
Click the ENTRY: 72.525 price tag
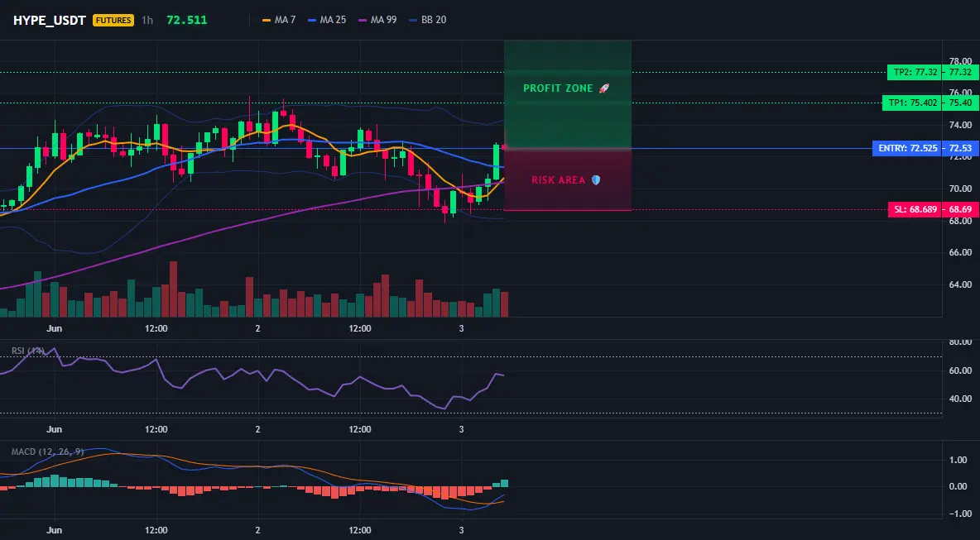[x=907, y=149]
